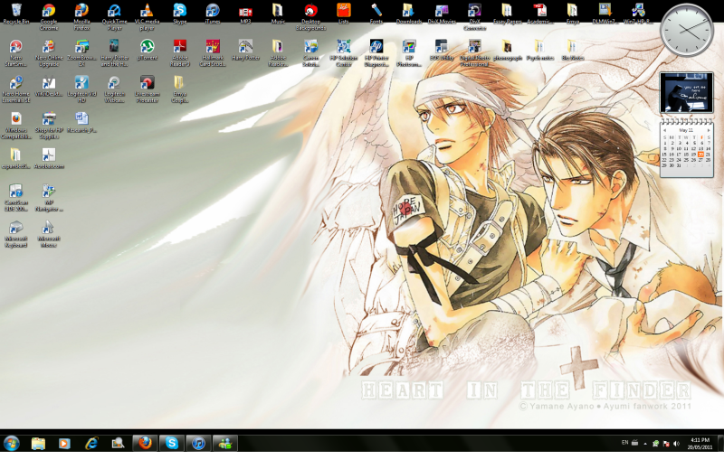
Task: Select the Microsoft Mouse desktop shortcut
Action: click(49, 234)
